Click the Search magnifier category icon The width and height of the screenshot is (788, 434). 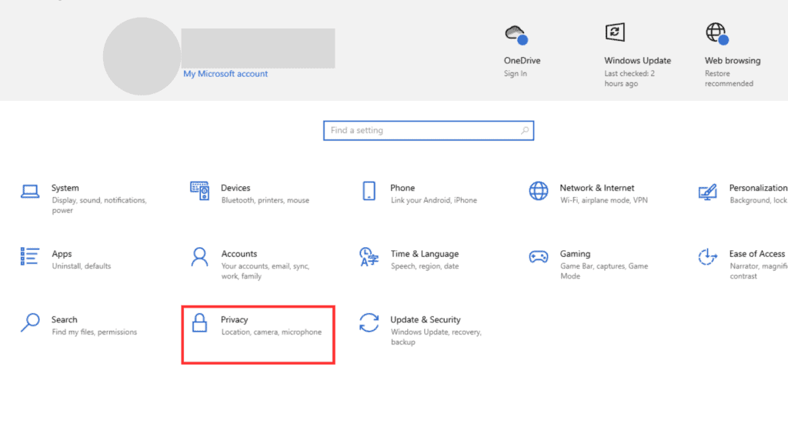click(30, 322)
